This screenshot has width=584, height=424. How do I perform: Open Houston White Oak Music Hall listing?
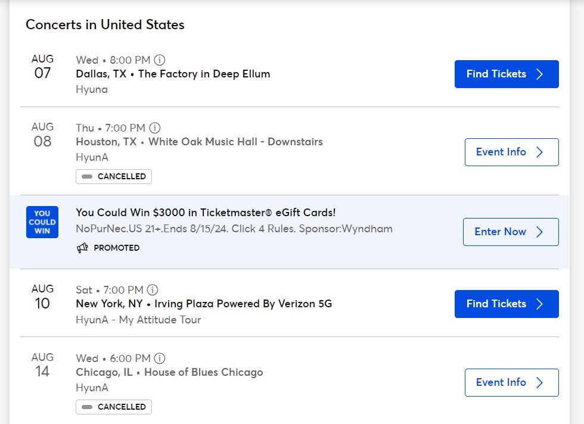point(199,142)
